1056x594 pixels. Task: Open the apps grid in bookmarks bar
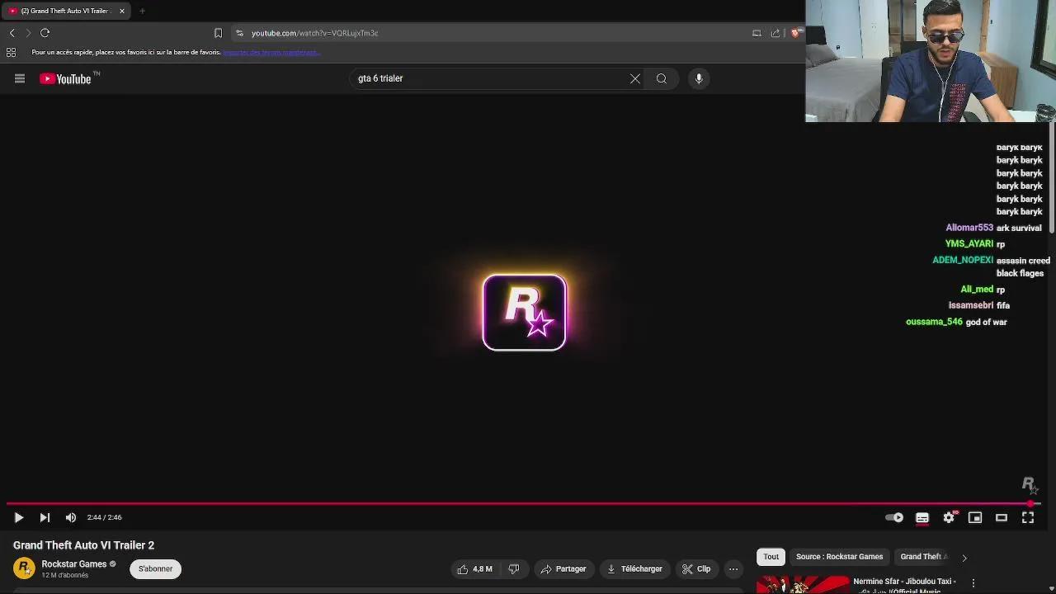point(11,52)
